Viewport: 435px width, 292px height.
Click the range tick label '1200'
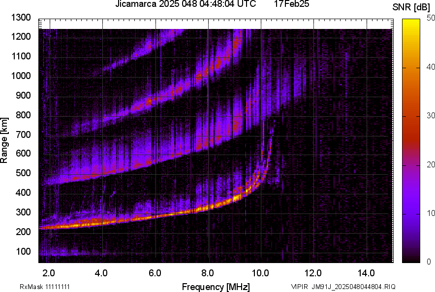tap(21, 36)
